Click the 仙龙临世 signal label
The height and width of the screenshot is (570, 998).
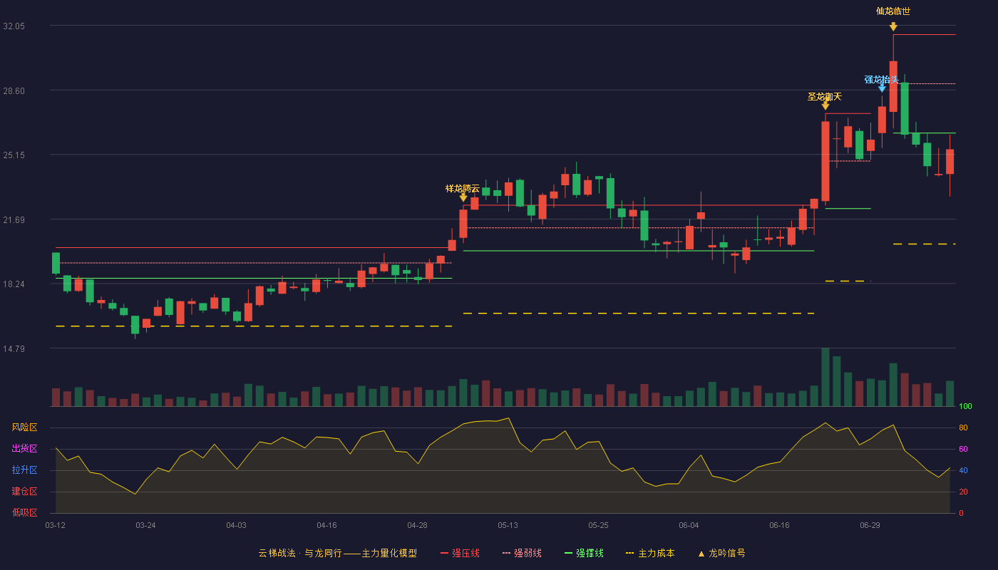coord(893,11)
